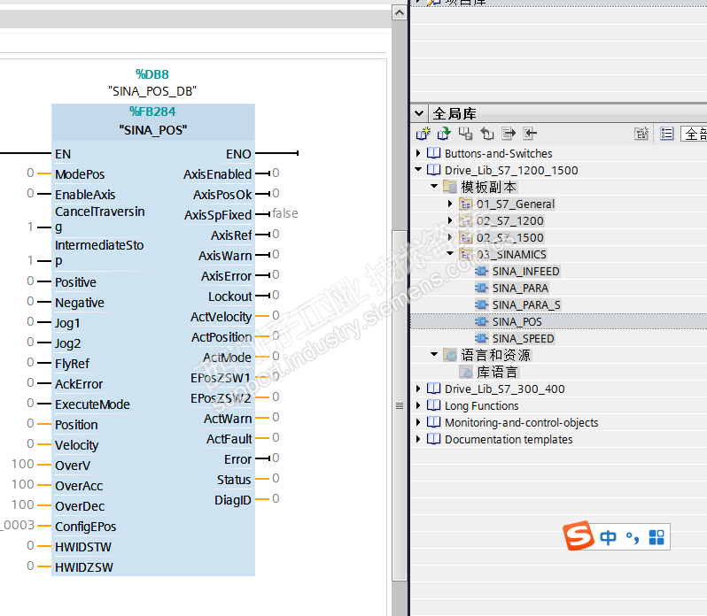Click the ConfigEPos input value
The width and height of the screenshot is (707, 616).
(x=18, y=525)
